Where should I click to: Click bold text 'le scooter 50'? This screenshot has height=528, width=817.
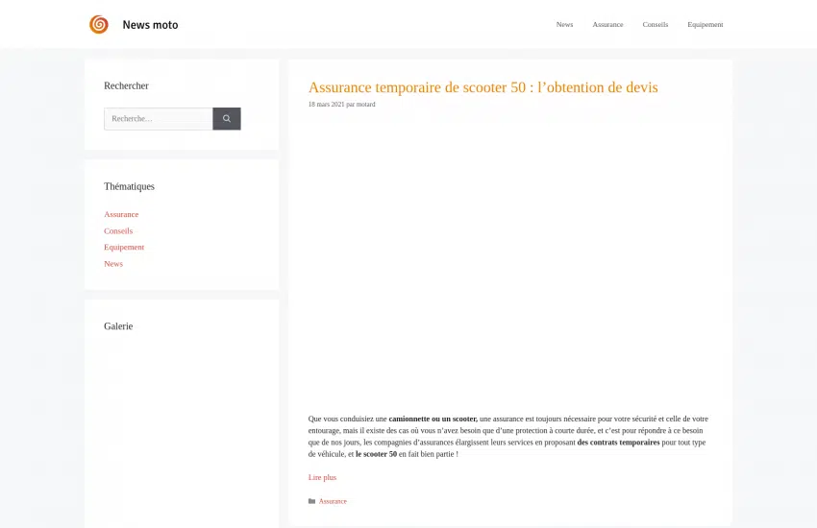[376, 454]
